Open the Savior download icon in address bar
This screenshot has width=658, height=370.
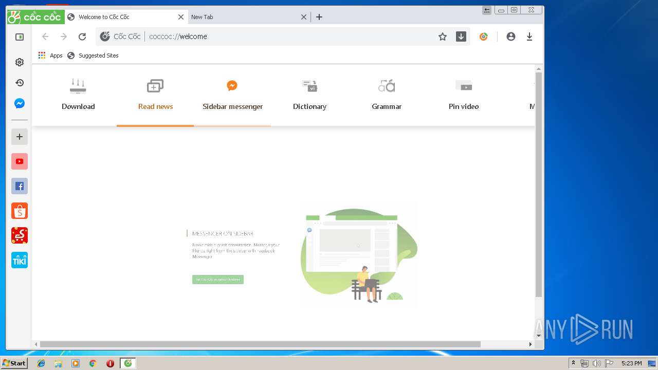(x=461, y=36)
